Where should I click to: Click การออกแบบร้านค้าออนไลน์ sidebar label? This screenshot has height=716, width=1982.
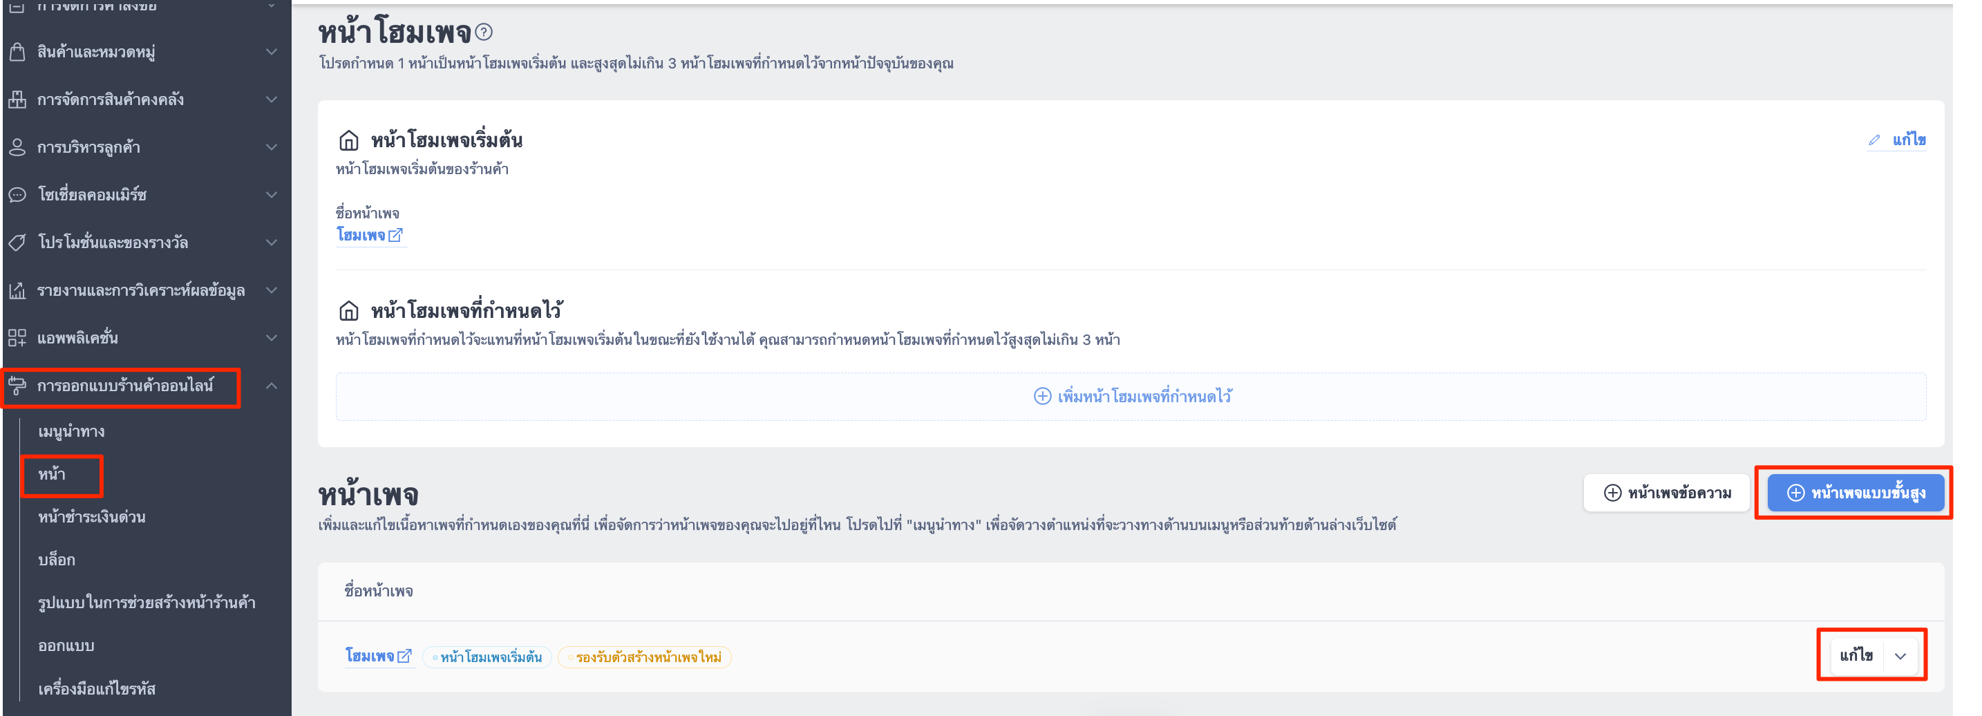click(x=125, y=386)
